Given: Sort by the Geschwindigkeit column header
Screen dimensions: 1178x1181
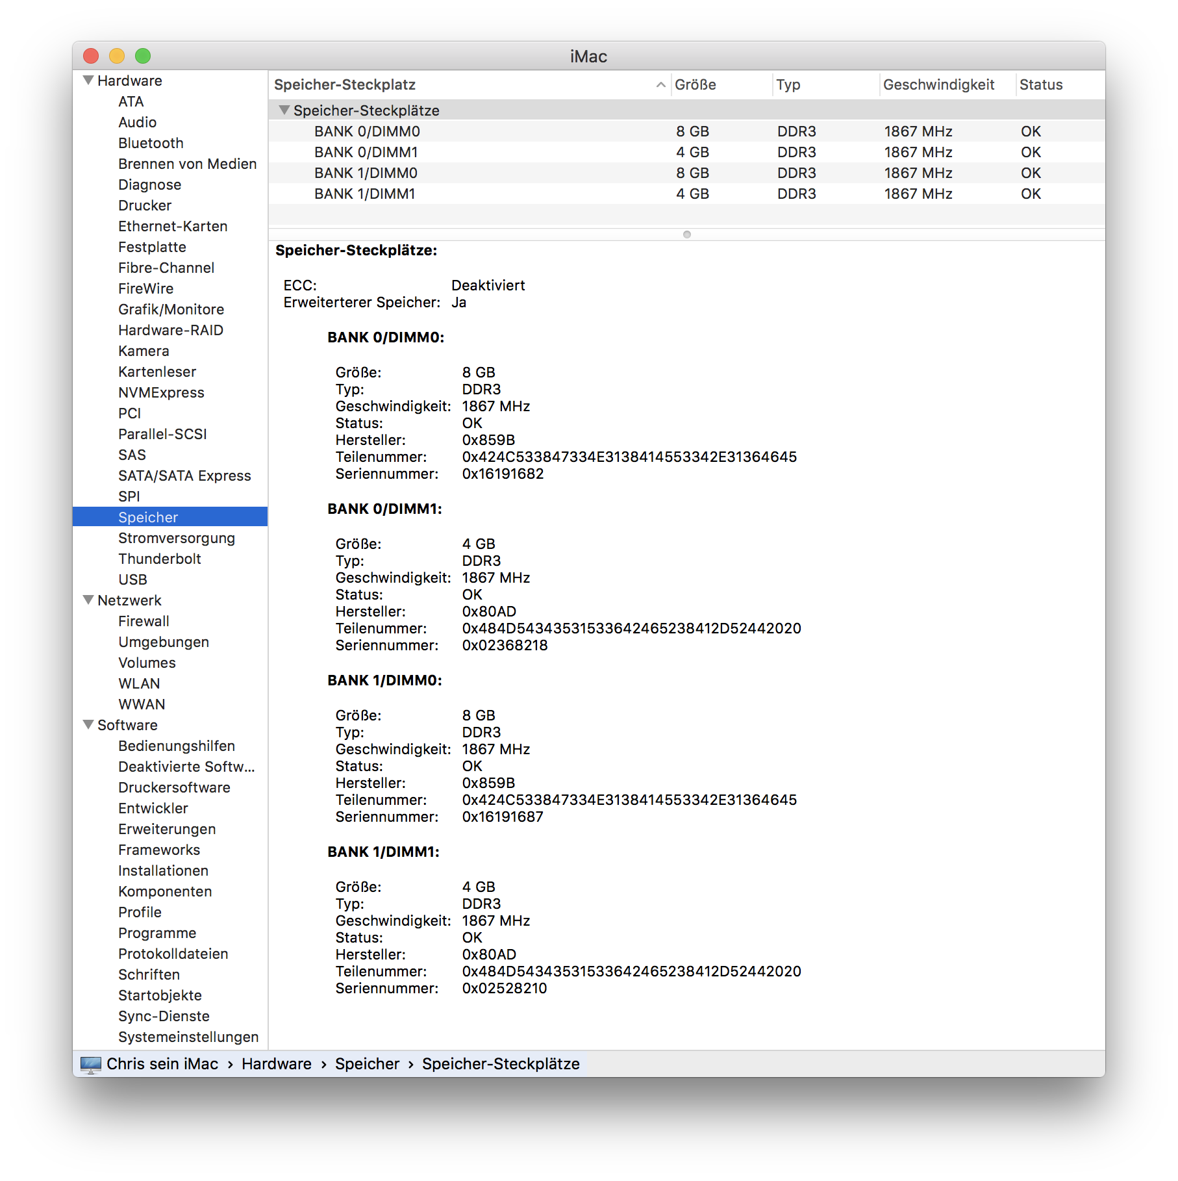Looking at the screenshot, I should [x=947, y=84].
